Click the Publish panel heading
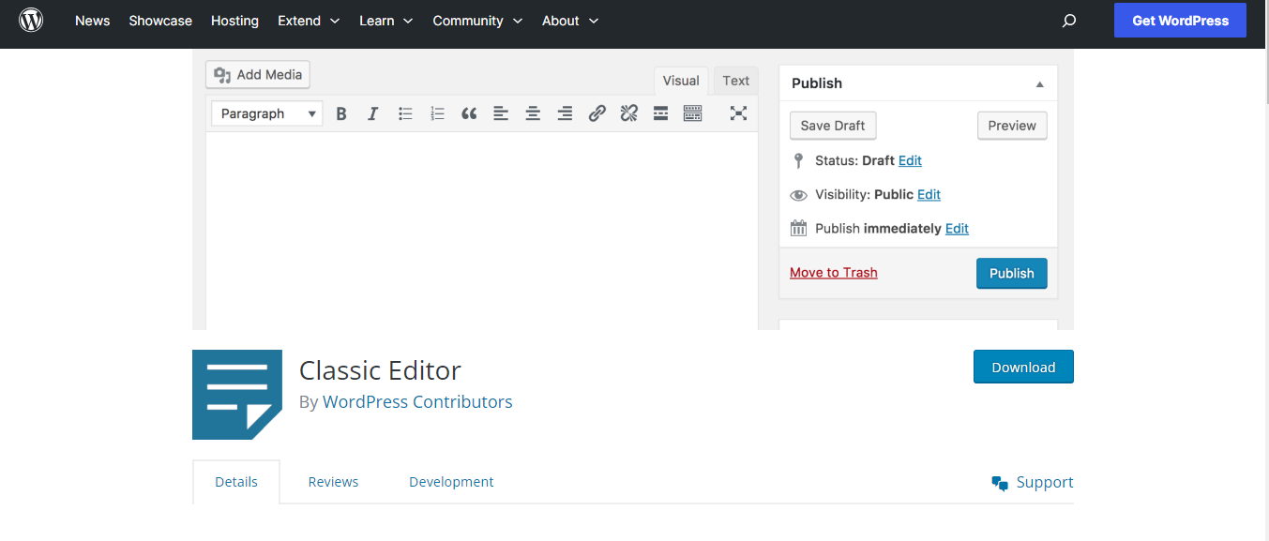Image resolution: width=1269 pixels, height=541 pixels. (817, 83)
